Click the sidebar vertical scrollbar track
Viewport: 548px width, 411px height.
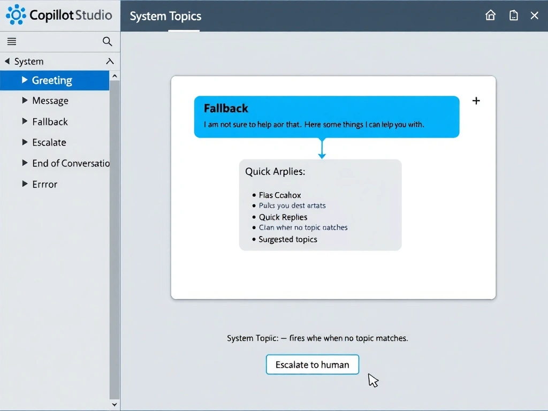point(115,239)
